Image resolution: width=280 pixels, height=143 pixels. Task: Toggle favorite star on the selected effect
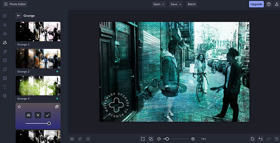click(19, 107)
